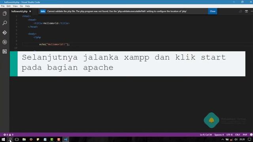Open the Edit menu
The width and height of the screenshot is (253, 142).
click(9, 6)
